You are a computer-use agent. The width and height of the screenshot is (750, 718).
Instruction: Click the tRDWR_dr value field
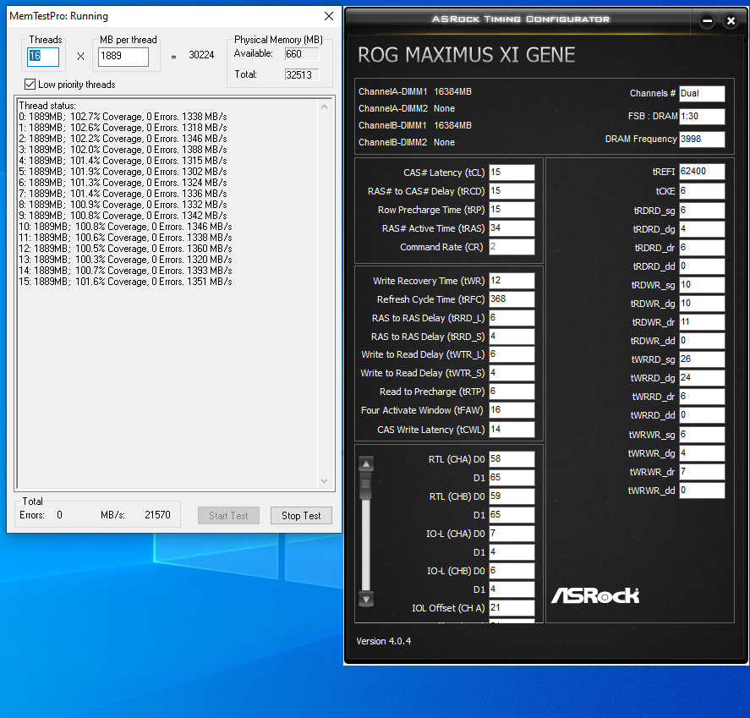(x=702, y=322)
